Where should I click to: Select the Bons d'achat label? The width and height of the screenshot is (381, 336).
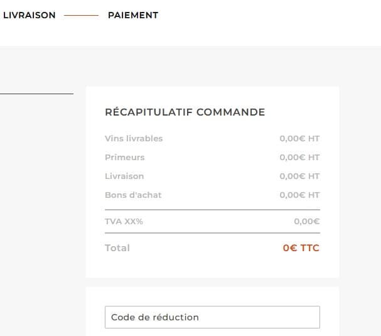pos(133,195)
